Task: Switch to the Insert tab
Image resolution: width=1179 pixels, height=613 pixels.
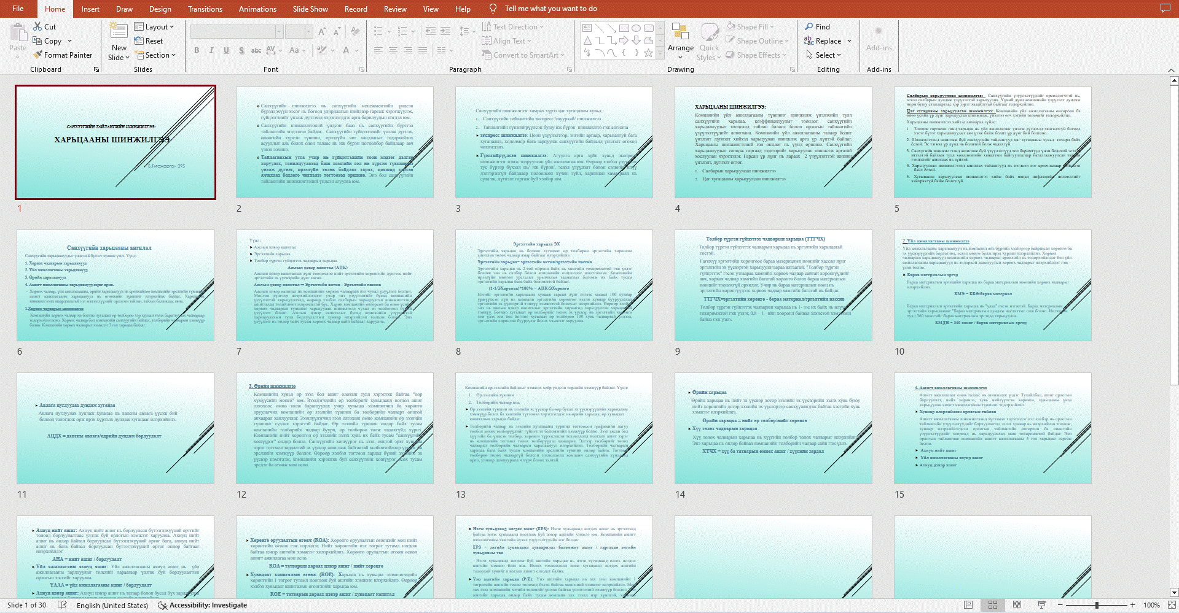Action: tap(90, 9)
